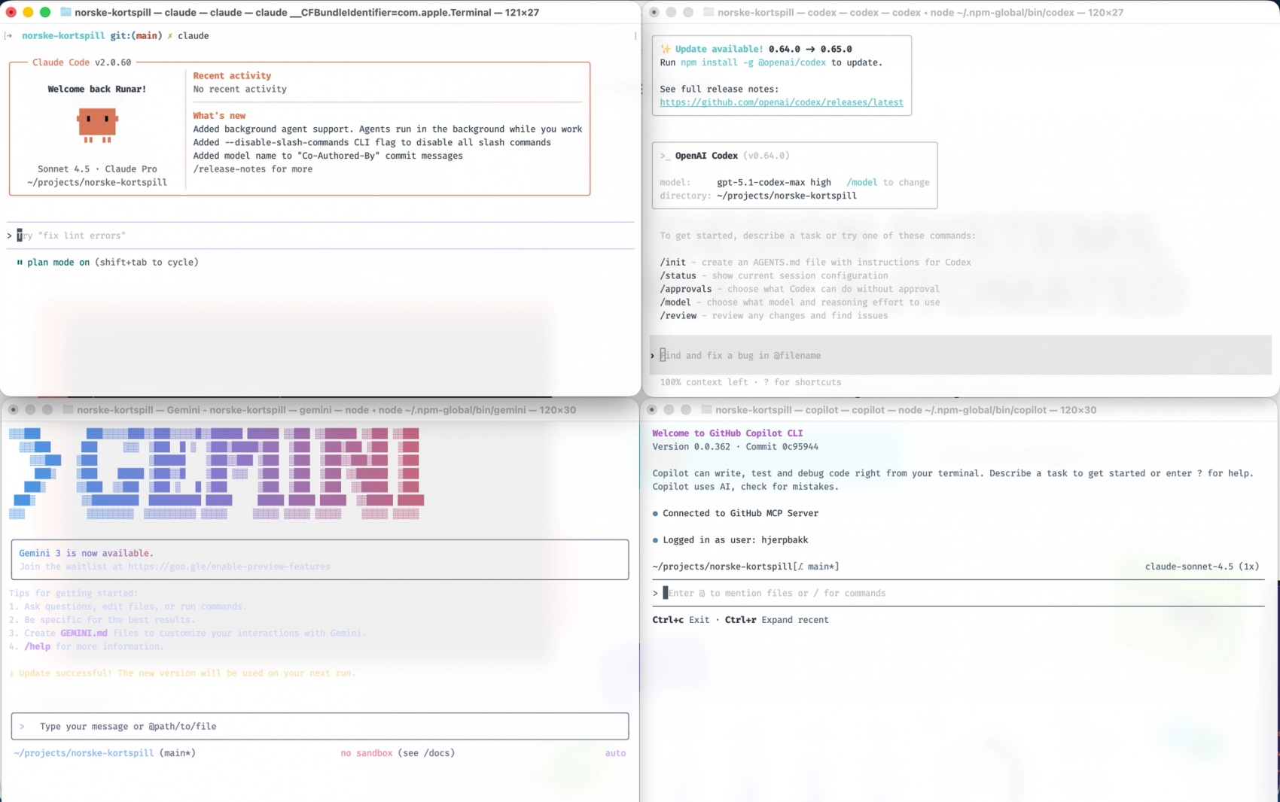Click 'Version 0.0.362 · Commit 0c95944' in Copilot
This screenshot has height=802, width=1280.
coord(735,447)
